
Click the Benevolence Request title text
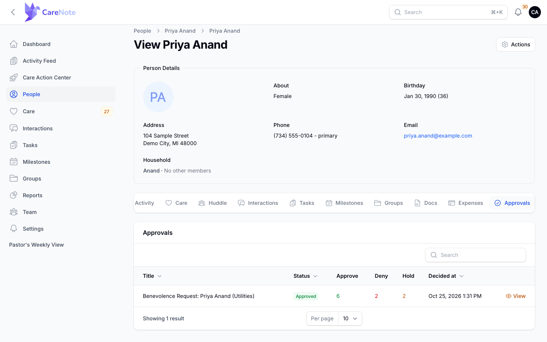pyautogui.click(x=199, y=296)
